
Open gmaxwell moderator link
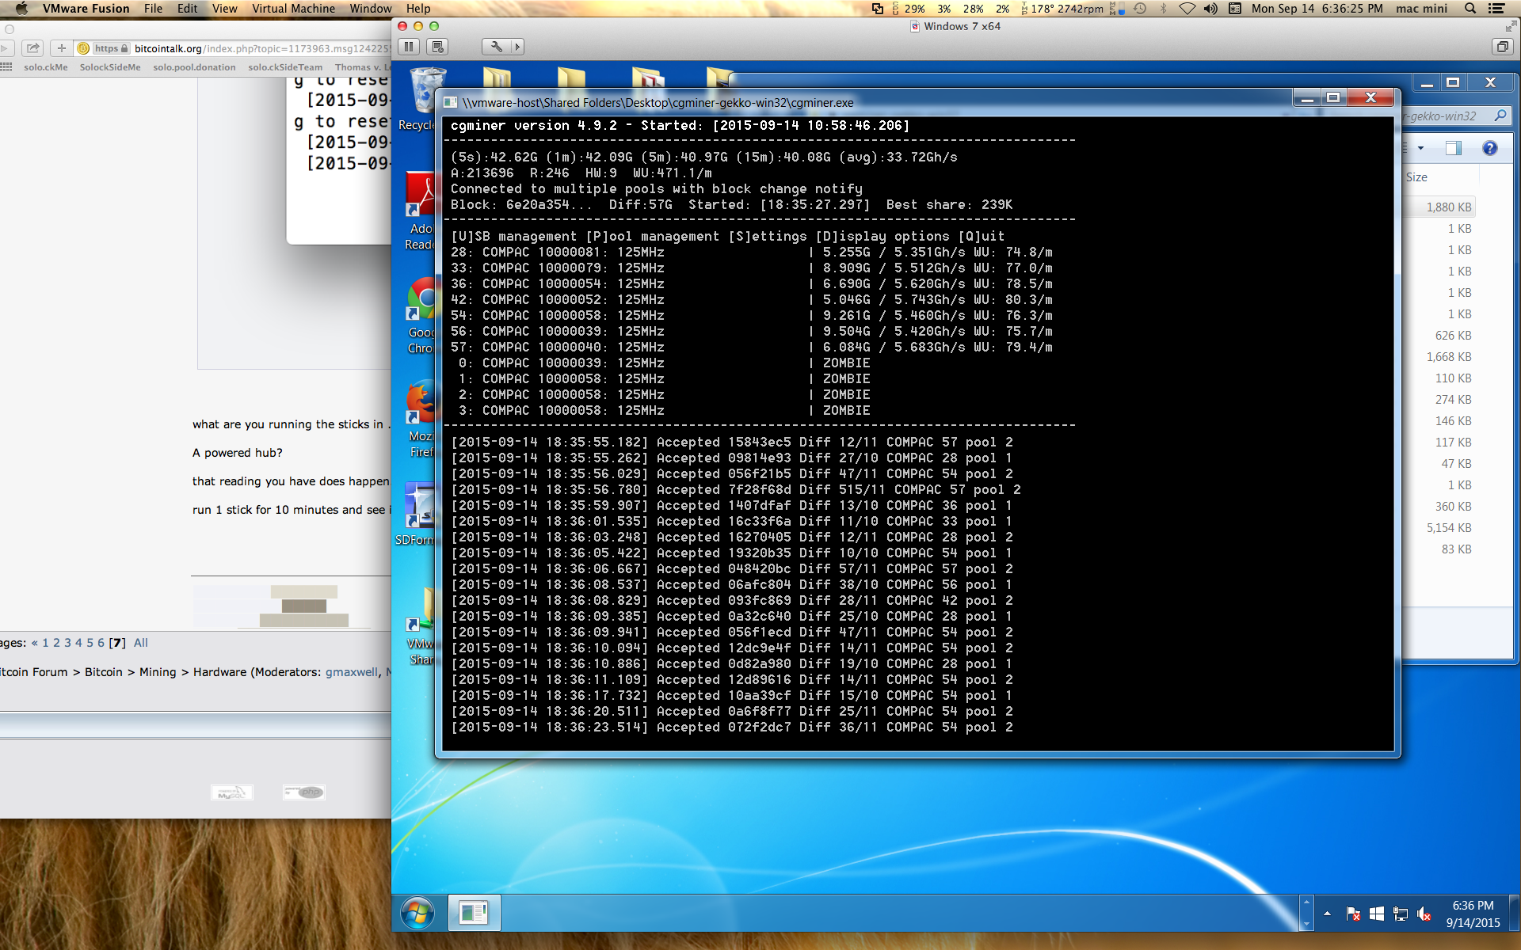(352, 672)
